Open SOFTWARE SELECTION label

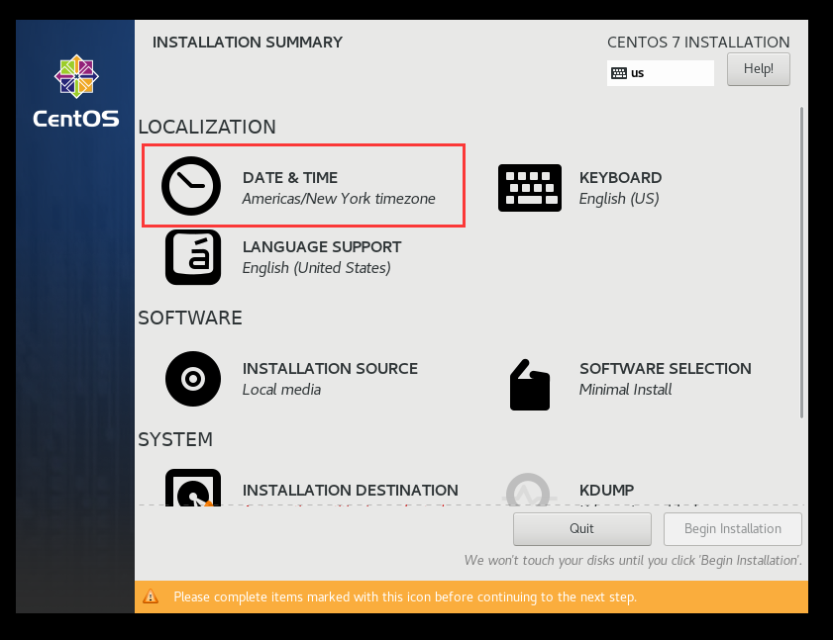[666, 369]
